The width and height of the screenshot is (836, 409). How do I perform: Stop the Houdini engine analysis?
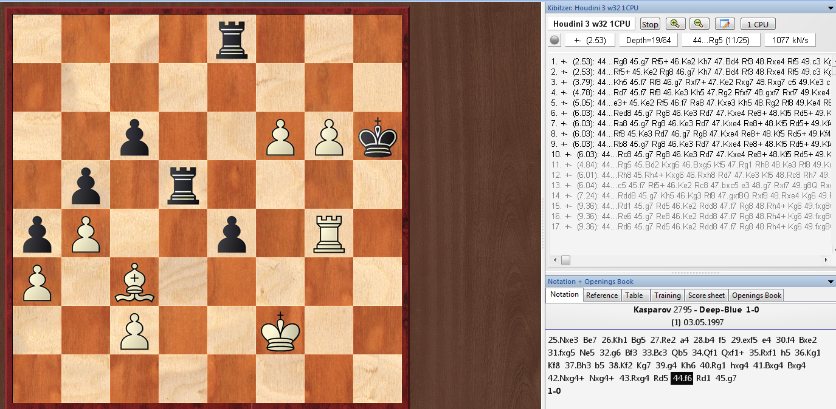(650, 24)
